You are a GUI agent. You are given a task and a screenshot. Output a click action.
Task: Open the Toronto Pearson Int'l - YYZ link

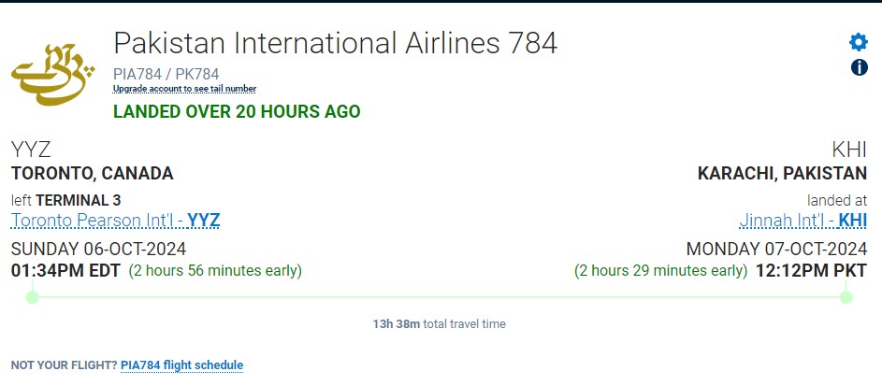[115, 221]
